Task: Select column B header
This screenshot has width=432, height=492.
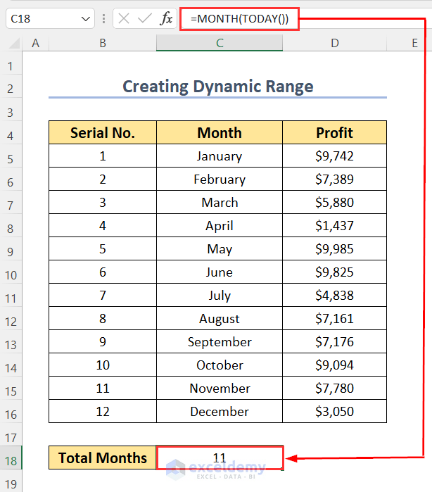Action: tap(103, 44)
